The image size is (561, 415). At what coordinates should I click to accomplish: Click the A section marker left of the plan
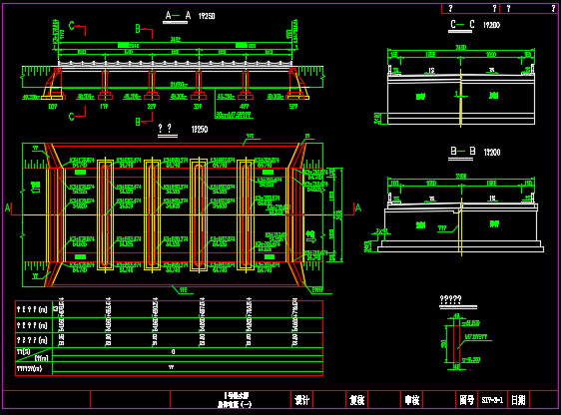coord(8,207)
